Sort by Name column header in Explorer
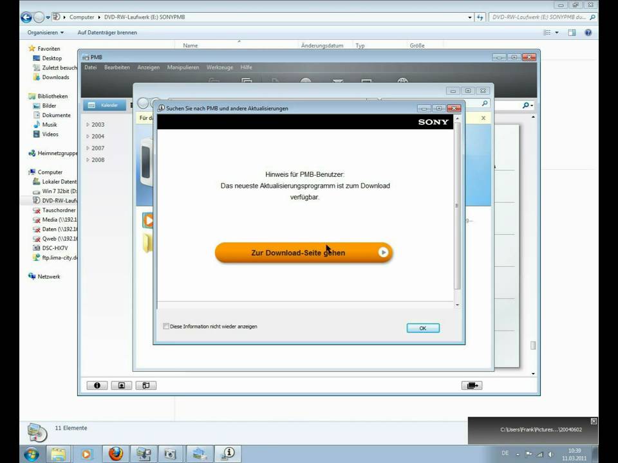This screenshot has height=463, width=618. [x=191, y=45]
